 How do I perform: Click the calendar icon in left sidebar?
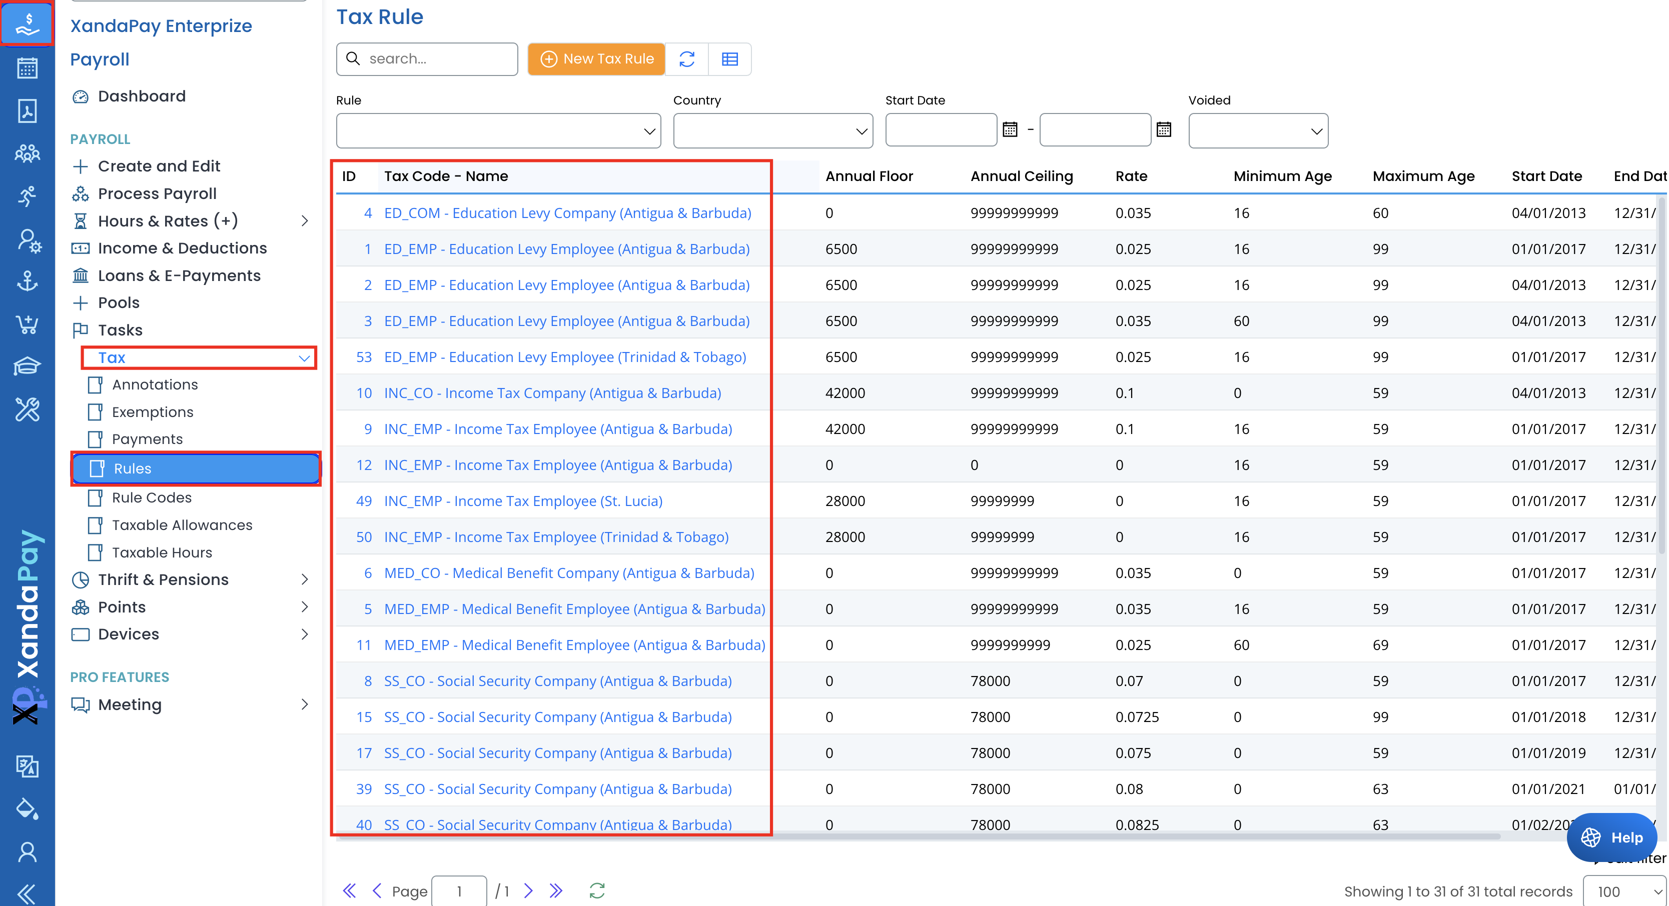pos(27,68)
